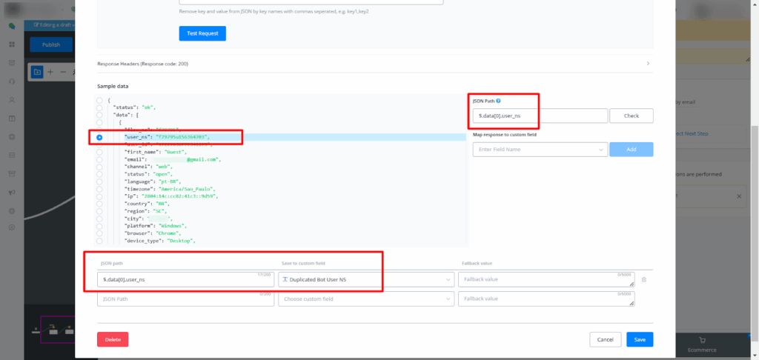Select the radio button for "status": "ok"
The image size is (759, 360).
99,109
